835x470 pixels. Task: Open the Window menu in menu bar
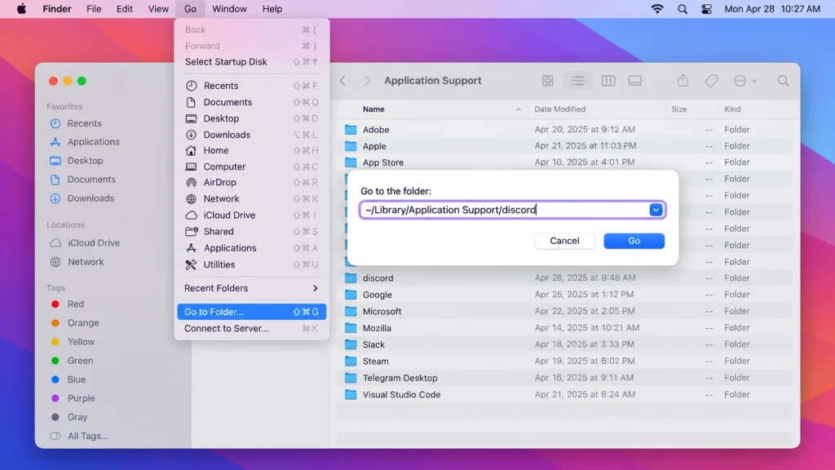pos(229,9)
